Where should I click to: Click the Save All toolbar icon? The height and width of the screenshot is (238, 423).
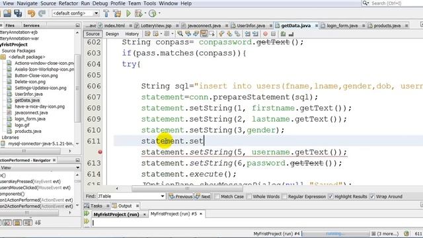(18, 13)
